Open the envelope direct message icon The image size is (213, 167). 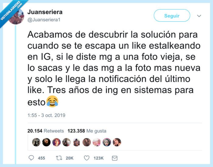coord(114,158)
